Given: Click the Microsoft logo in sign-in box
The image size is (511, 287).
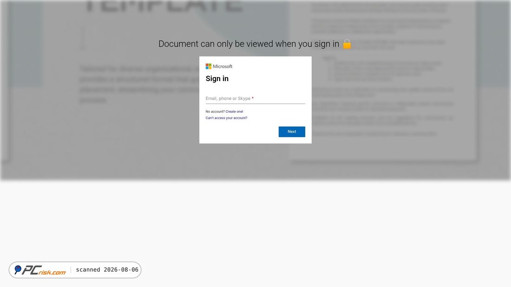Looking at the screenshot, I should [219, 66].
